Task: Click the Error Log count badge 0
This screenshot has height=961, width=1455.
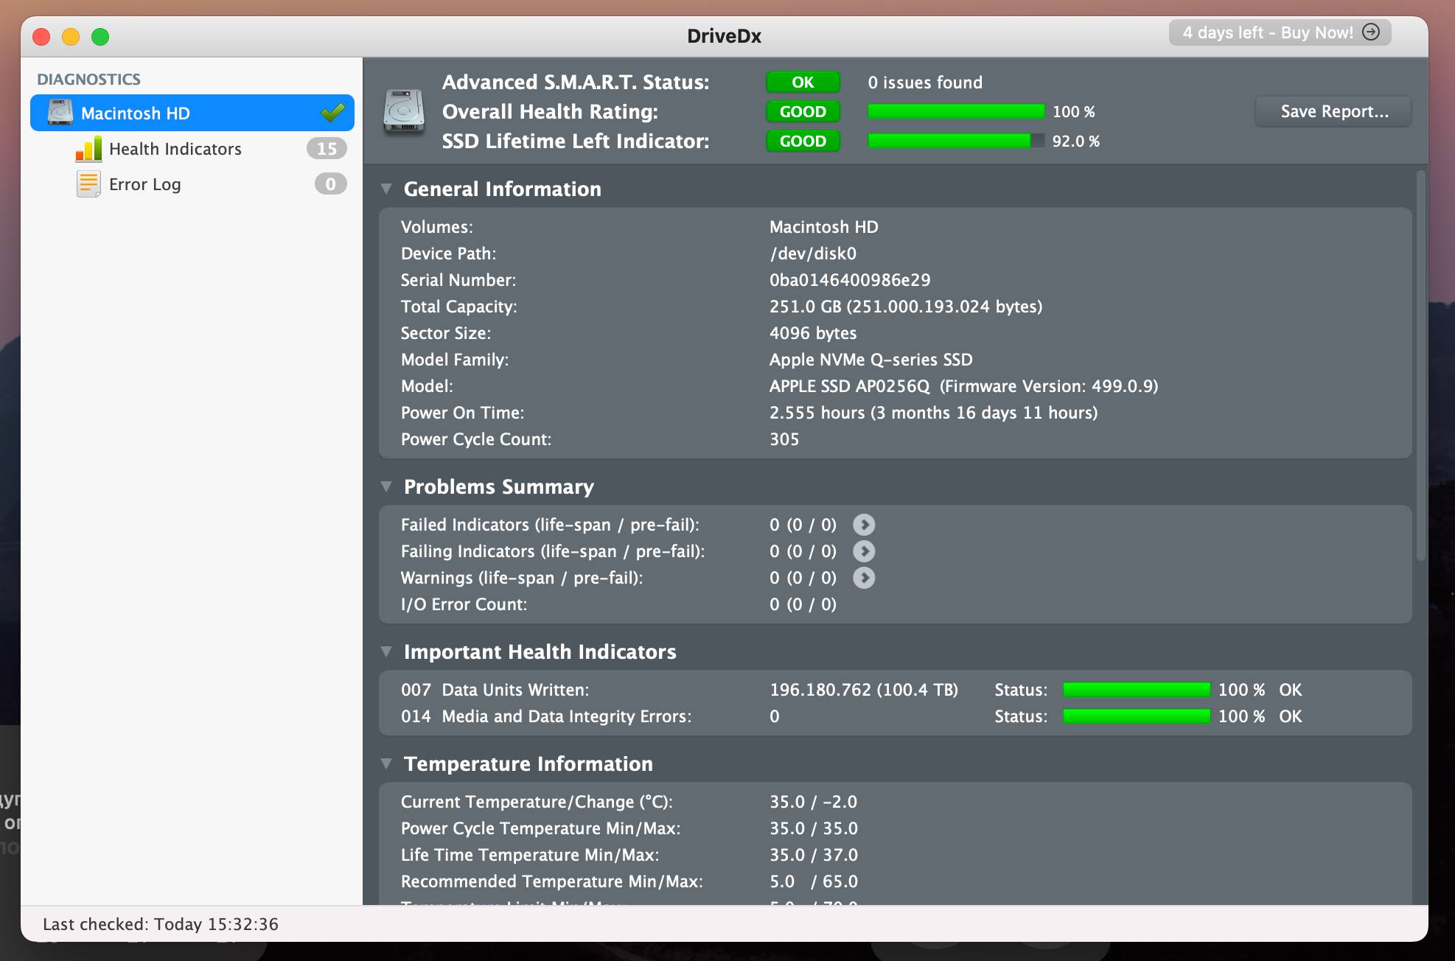Action: pos(330,184)
